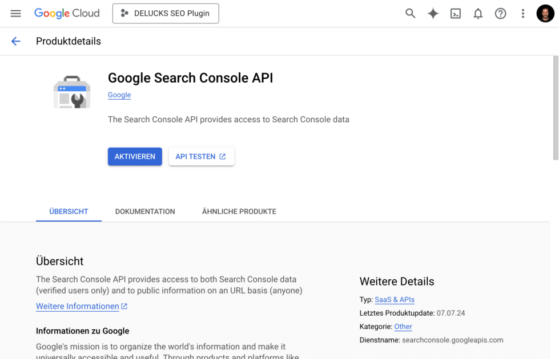The height and width of the screenshot is (359, 559).
Task: Click the short Search Console API description
Action: pos(228,120)
